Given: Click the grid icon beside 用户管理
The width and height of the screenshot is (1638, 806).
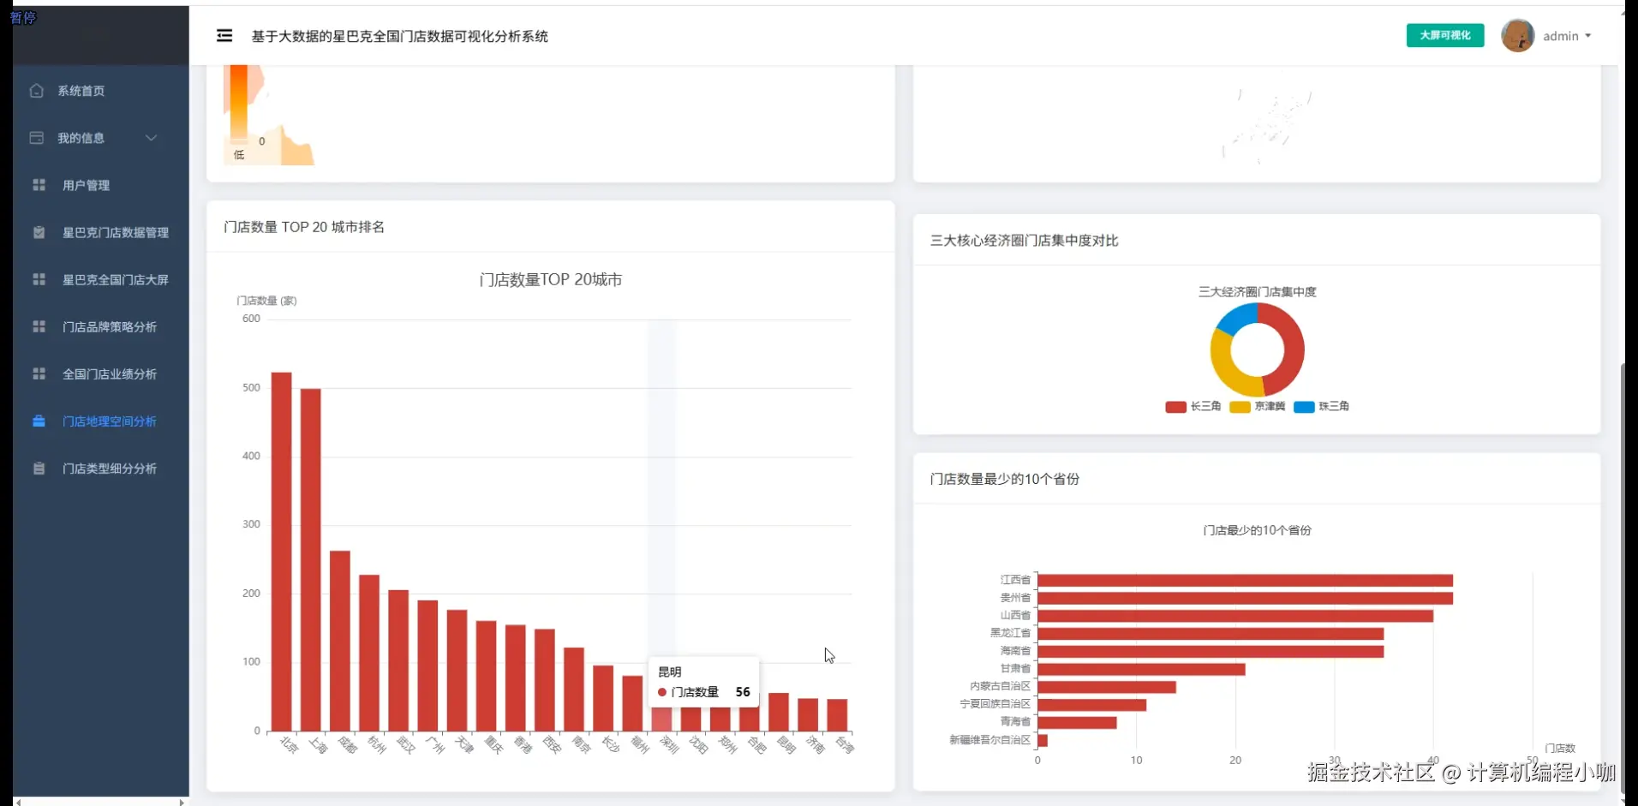Looking at the screenshot, I should click(39, 184).
